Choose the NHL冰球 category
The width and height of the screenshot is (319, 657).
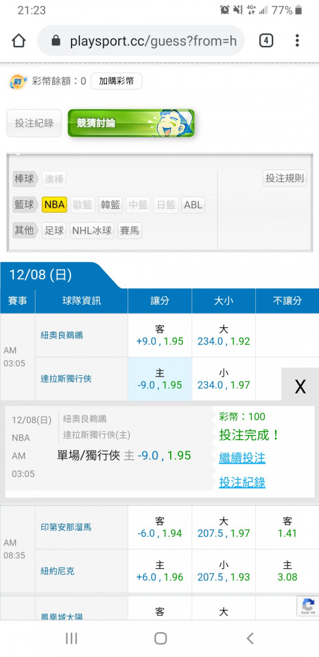tap(92, 231)
